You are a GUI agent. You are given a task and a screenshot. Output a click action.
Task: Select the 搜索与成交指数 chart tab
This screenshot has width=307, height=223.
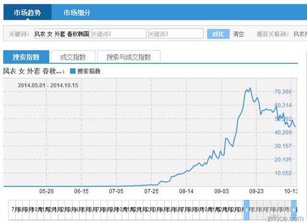pyautogui.click(x=129, y=57)
